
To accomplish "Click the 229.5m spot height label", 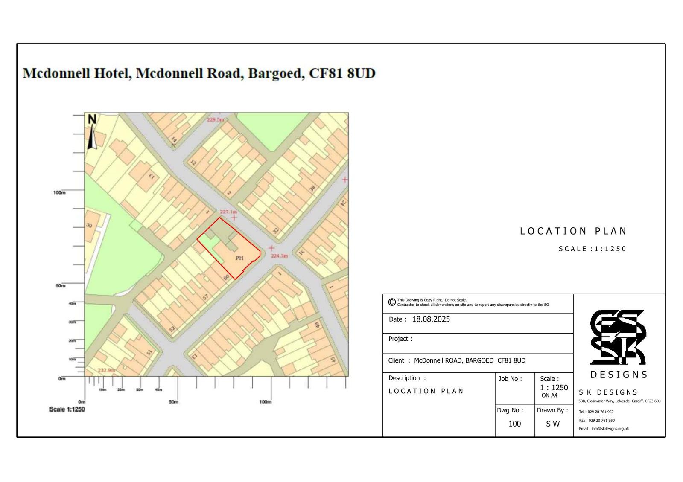I will tap(216, 120).
